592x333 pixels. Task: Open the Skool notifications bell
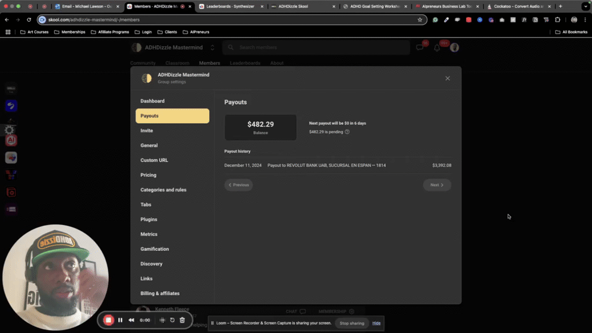pos(437,47)
